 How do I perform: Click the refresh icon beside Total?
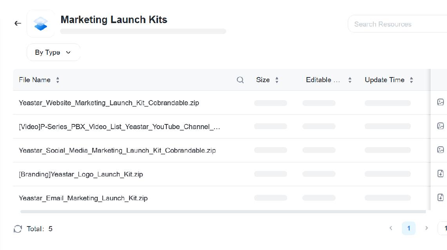click(18, 229)
